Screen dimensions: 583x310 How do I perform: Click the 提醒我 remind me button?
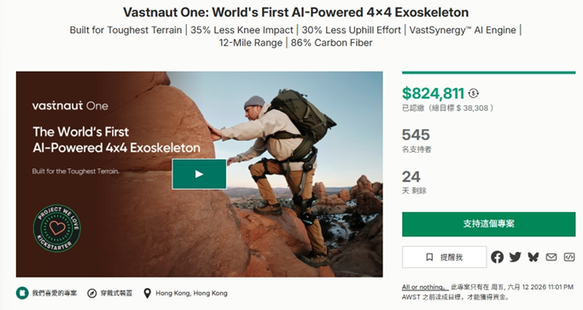[445, 257]
